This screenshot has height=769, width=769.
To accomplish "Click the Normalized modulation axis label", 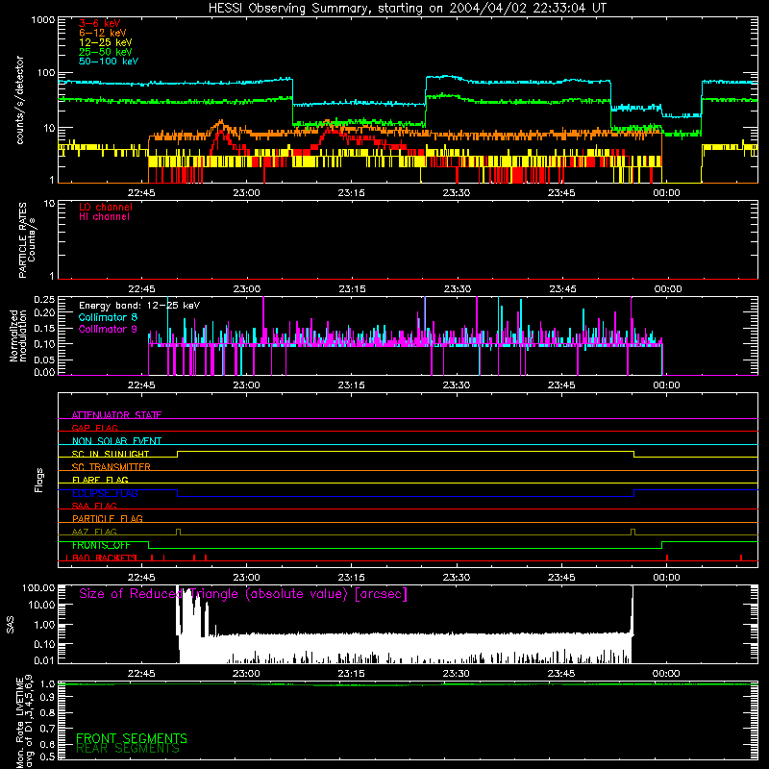I will point(18,335).
